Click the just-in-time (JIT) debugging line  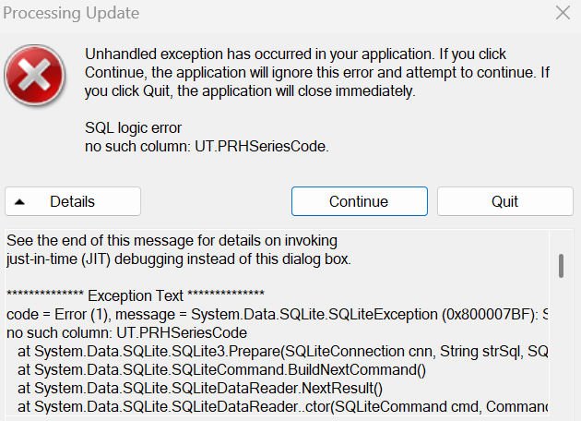178,259
